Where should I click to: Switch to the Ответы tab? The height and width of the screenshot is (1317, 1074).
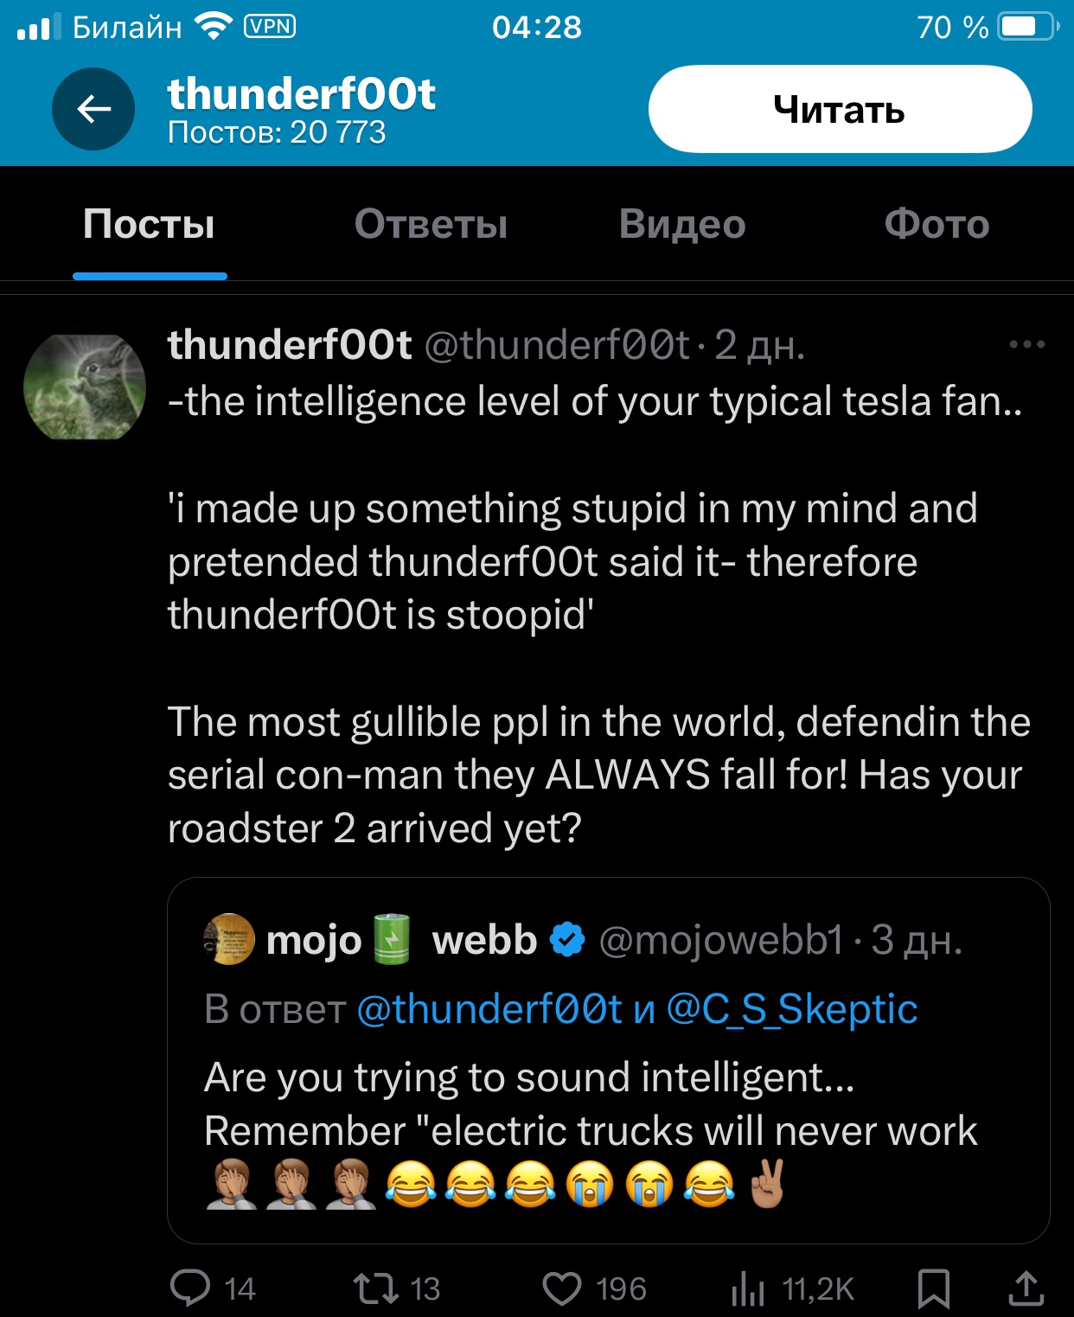[x=431, y=224]
